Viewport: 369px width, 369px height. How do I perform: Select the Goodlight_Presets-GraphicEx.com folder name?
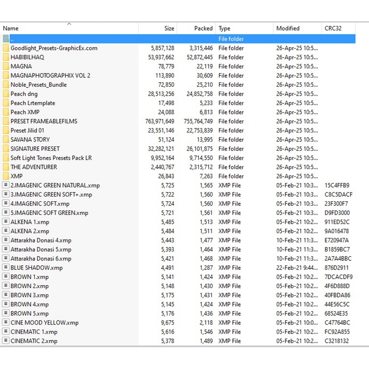(x=54, y=48)
